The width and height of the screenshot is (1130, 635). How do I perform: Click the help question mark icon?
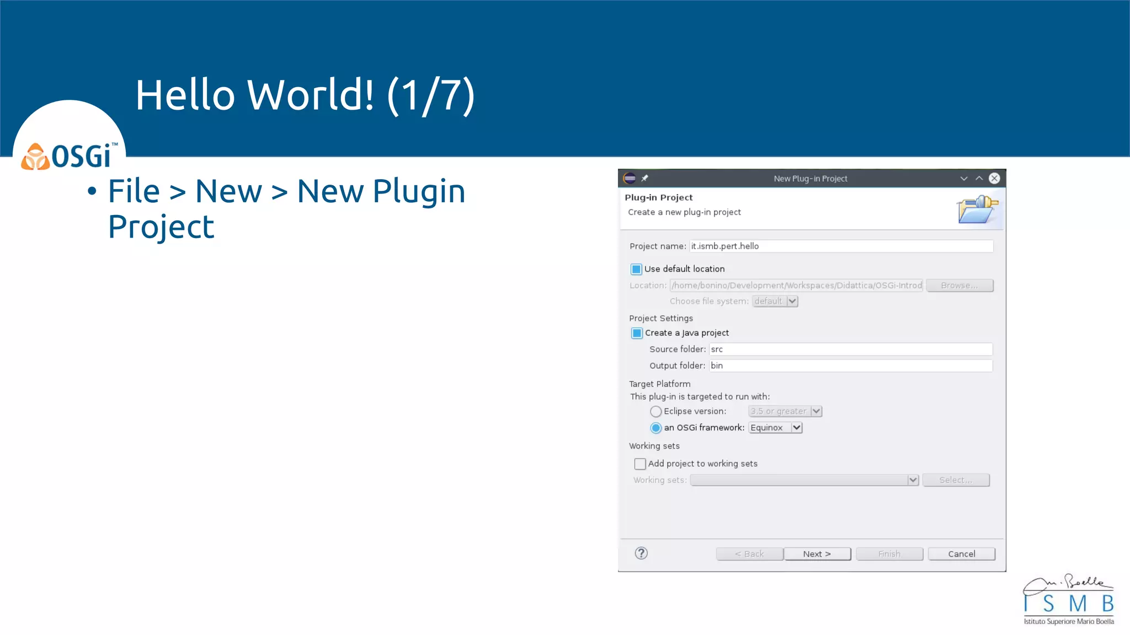pos(641,553)
